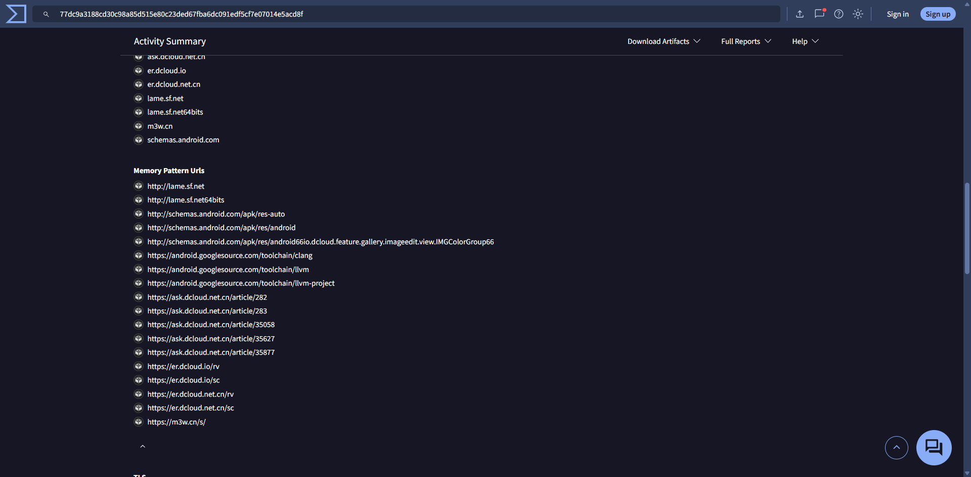Select the https://m3w.cn/s/ URL text
Viewport: 971px width, 477px height.
pos(176,422)
